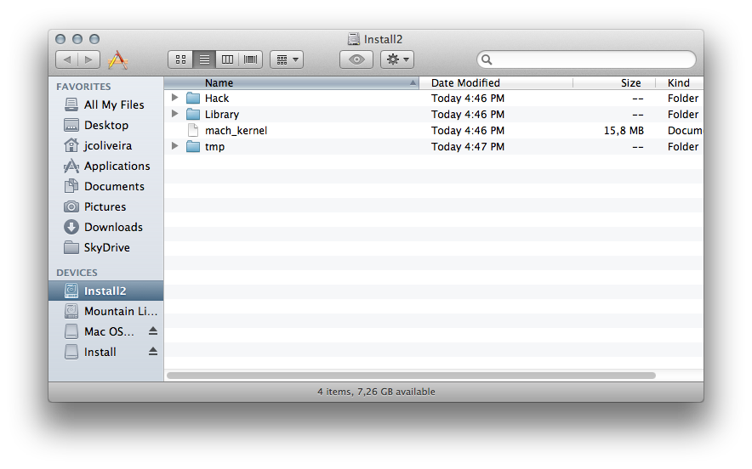Open the item arrangement dropdown
752x469 pixels.
(287, 59)
